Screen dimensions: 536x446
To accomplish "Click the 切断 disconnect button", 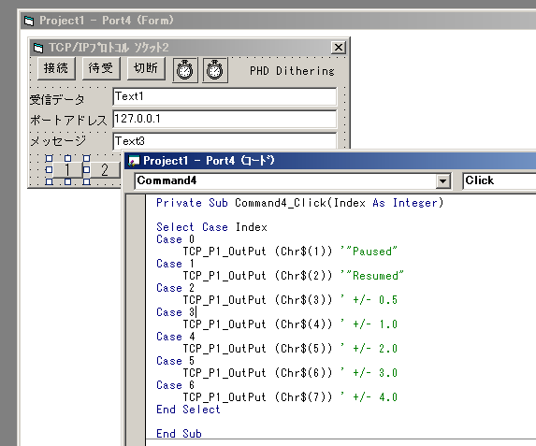I will 146,68.
